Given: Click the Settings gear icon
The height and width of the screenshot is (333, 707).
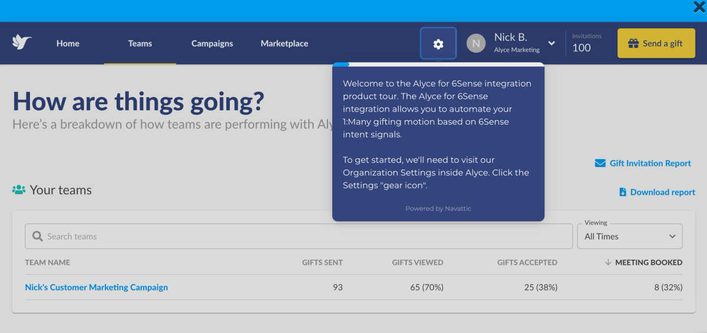Looking at the screenshot, I should [x=438, y=44].
